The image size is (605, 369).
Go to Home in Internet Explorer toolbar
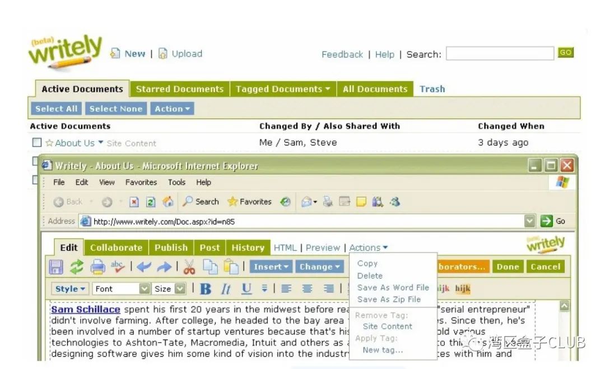(168, 201)
